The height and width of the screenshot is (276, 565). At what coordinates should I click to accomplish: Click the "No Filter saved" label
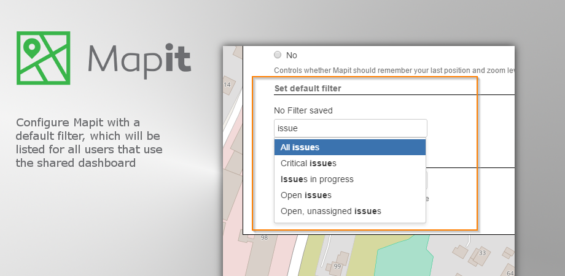[303, 110]
